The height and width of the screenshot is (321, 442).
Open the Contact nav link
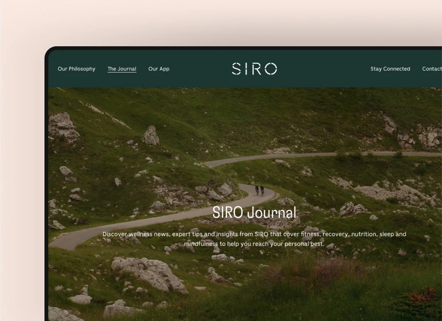(x=432, y=69)
